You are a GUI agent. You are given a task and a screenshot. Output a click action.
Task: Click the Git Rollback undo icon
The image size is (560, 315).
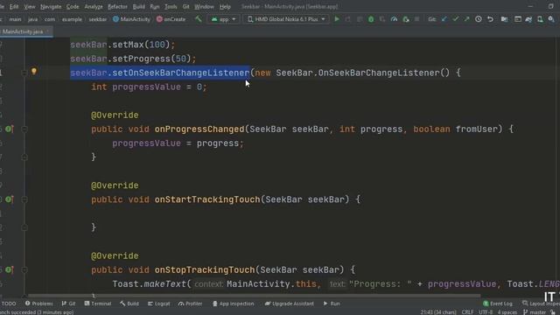coord(490,19)
